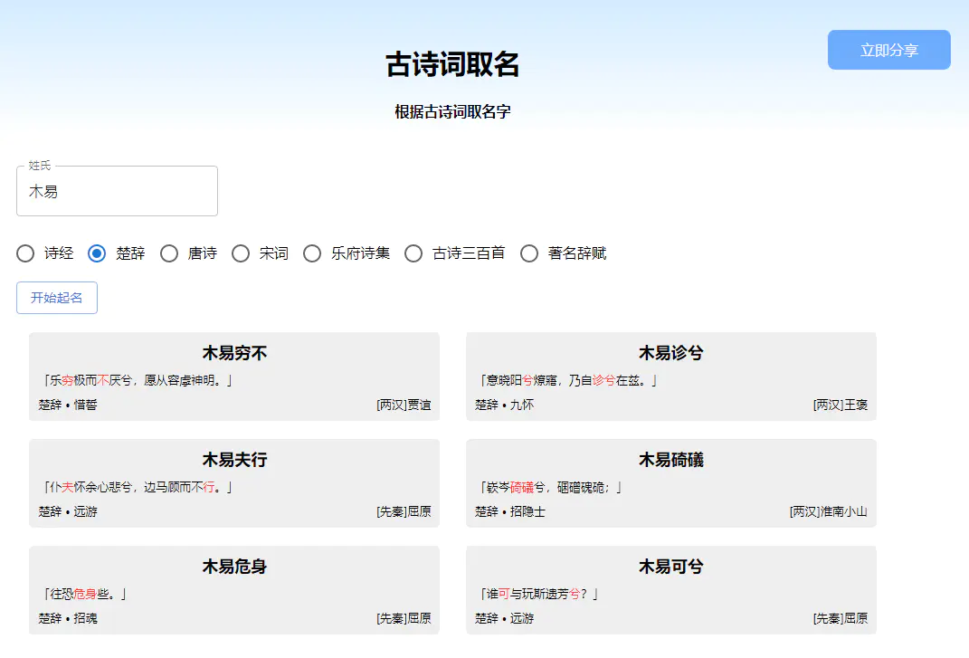This screenshot has height=658, width=969.
Task: Select the 诗经 radio button
Action: point(25,253)
